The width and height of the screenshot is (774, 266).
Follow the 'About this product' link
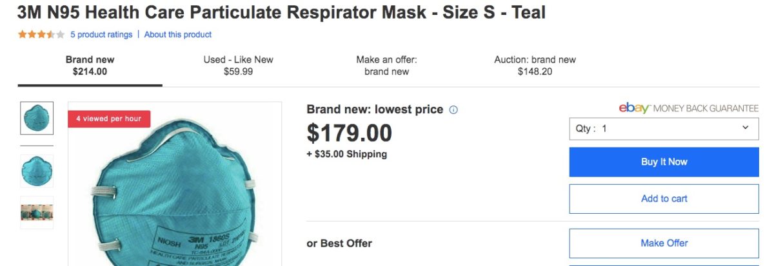pos(178,35)
